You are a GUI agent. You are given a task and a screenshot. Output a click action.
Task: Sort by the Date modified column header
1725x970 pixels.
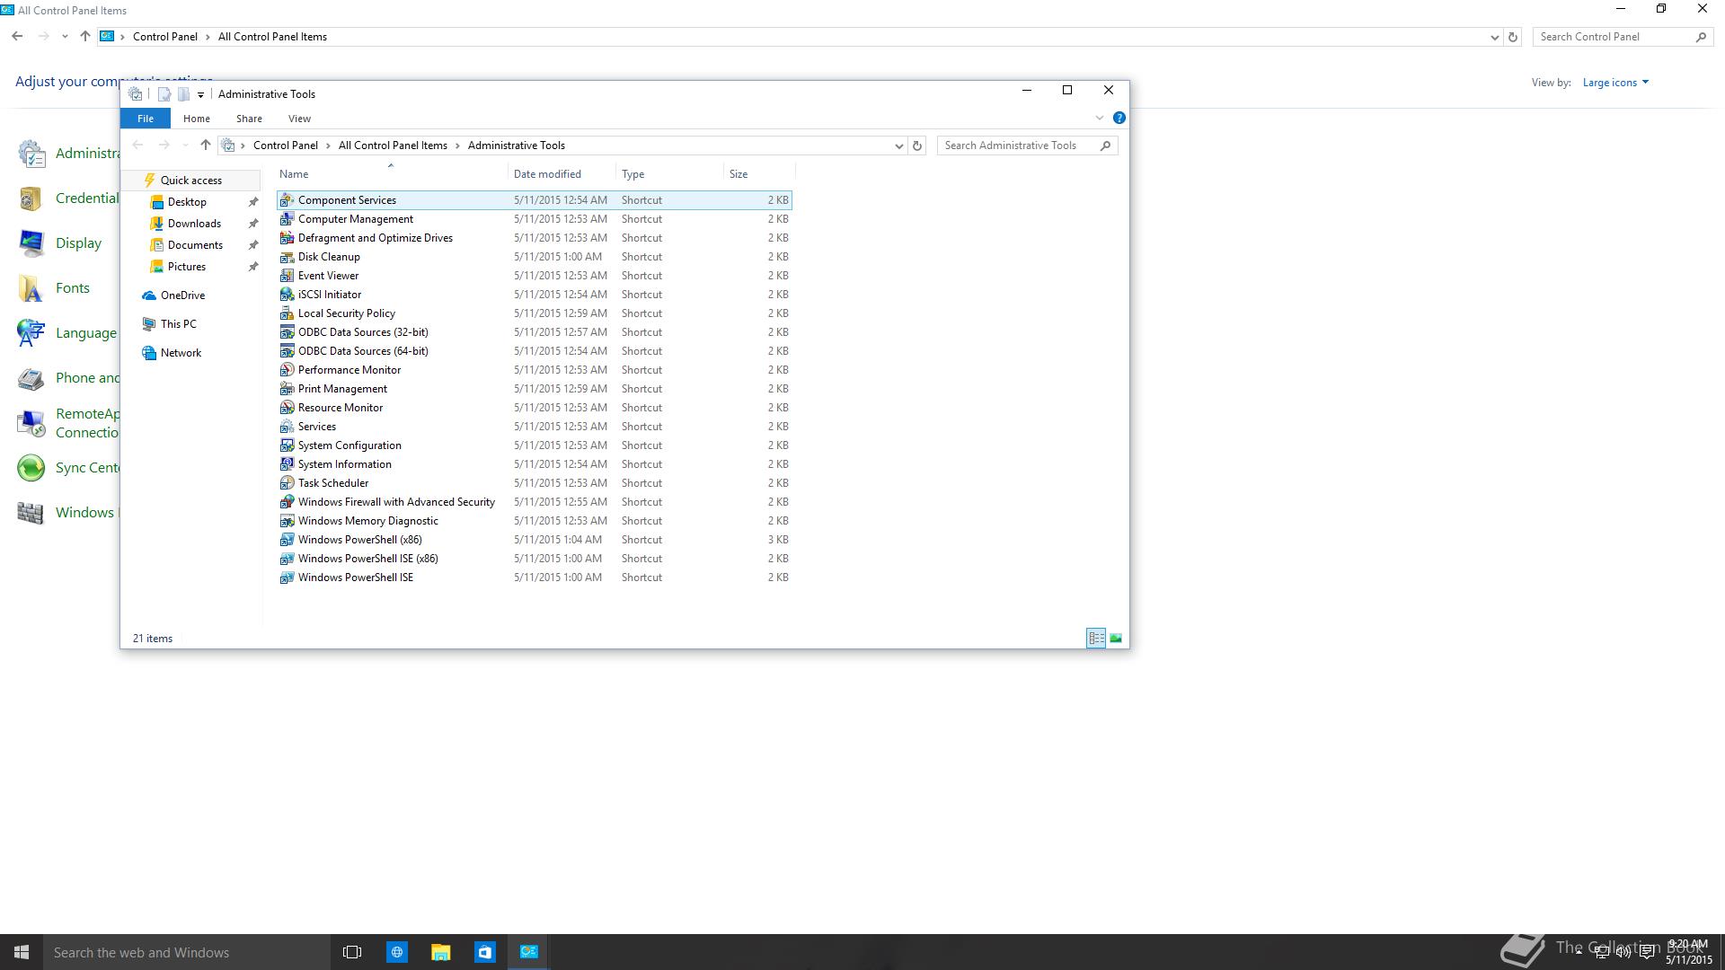pos(562,174)
